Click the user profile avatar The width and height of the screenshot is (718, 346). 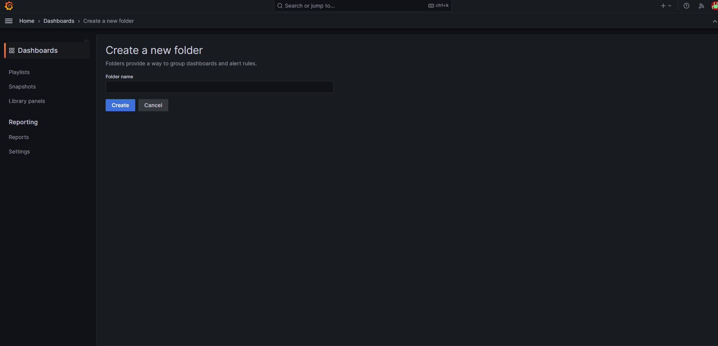point(714,6)
